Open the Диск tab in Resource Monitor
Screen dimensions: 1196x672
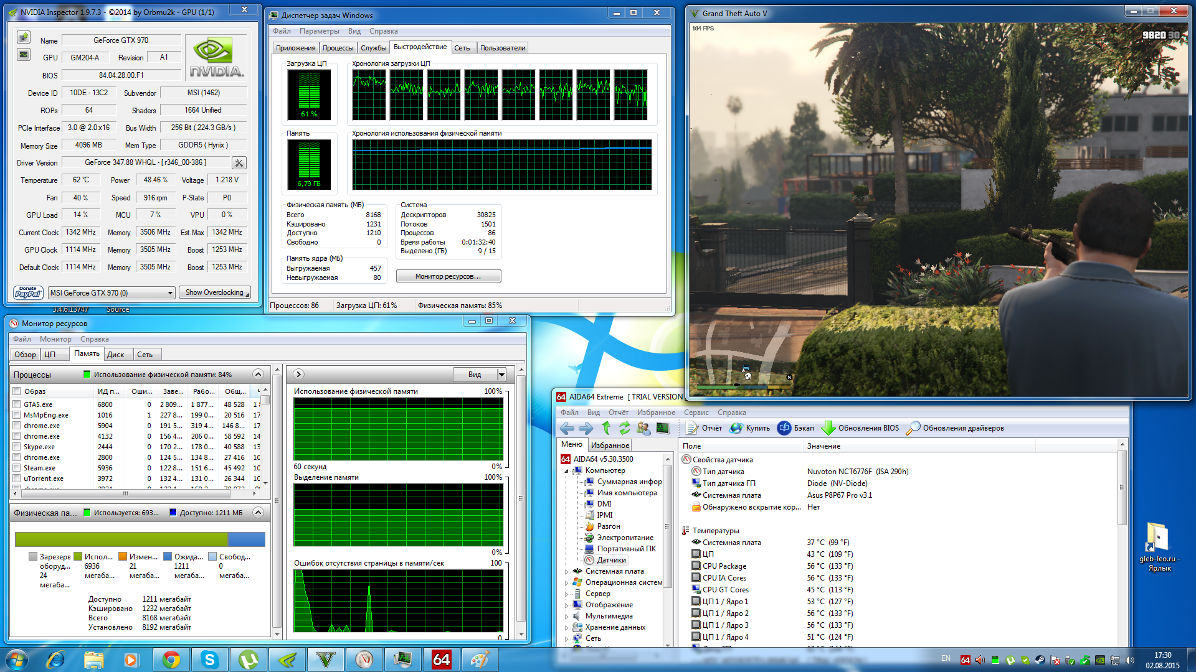pos(116,355)
